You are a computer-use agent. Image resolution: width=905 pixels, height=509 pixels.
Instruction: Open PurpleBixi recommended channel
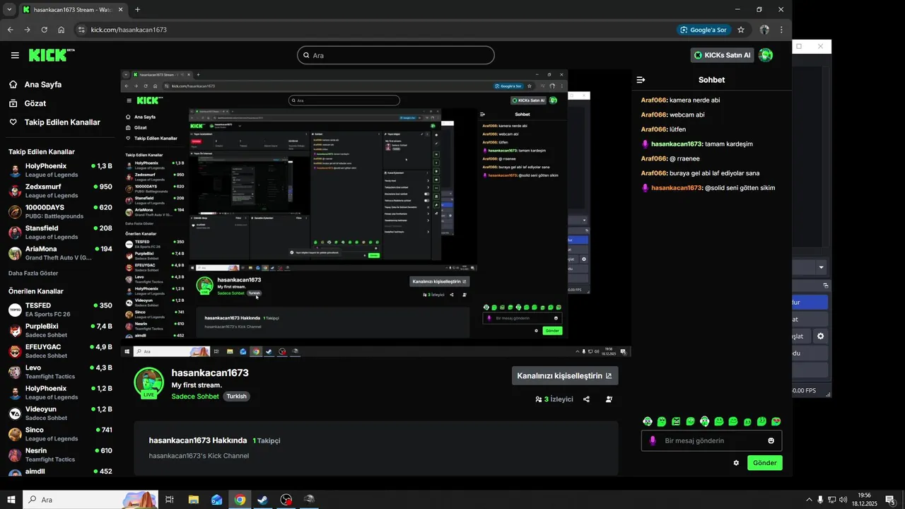(x=60, y=331)
